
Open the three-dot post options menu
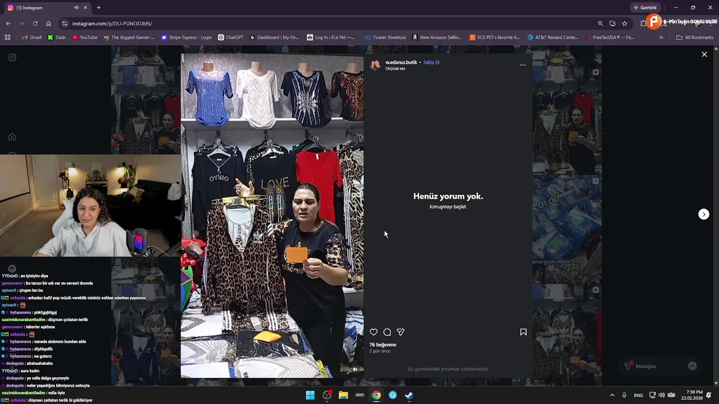[523, 65]
